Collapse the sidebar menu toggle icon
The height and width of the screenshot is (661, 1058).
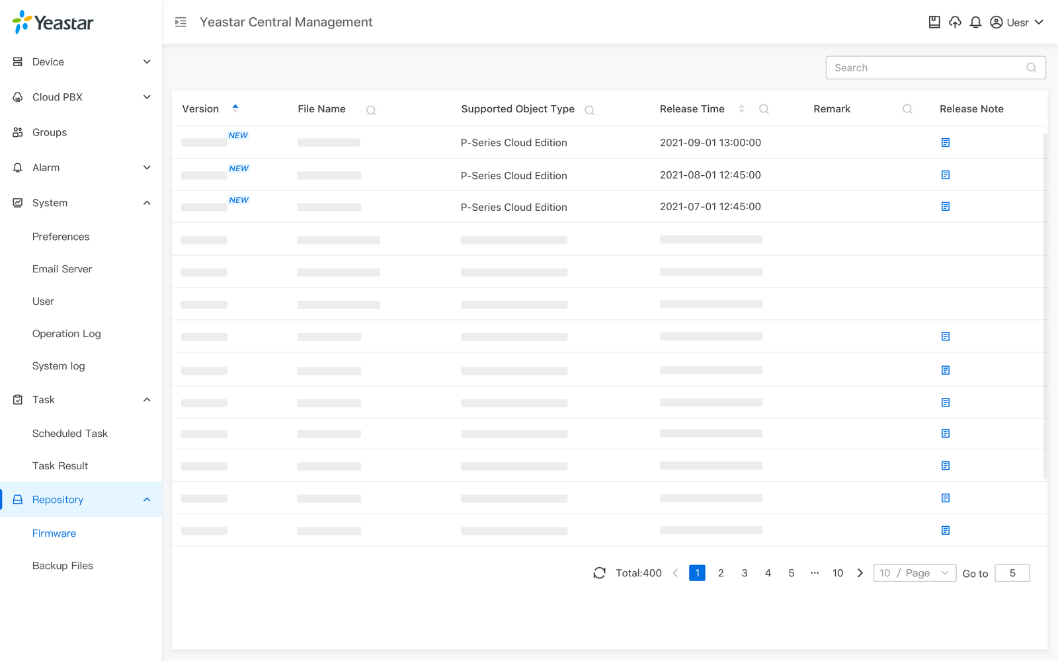181,22
